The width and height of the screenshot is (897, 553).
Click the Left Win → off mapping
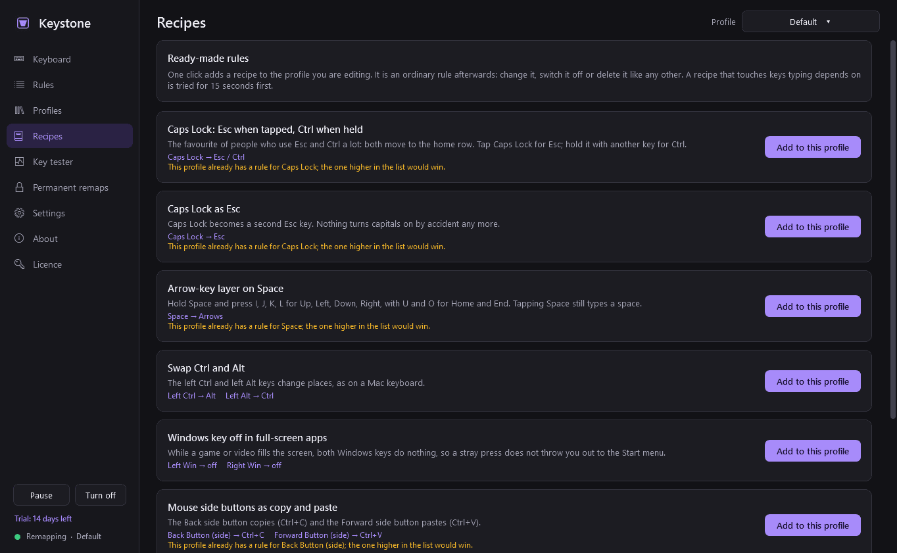[x=192, y=466]
